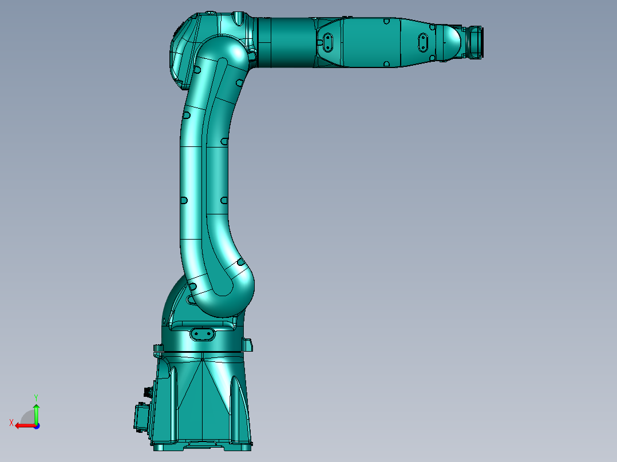Select the robot's wrist flange at the arm tip
Screen dimensions: 617x462
pyautogui.click(x=475, y=42)
